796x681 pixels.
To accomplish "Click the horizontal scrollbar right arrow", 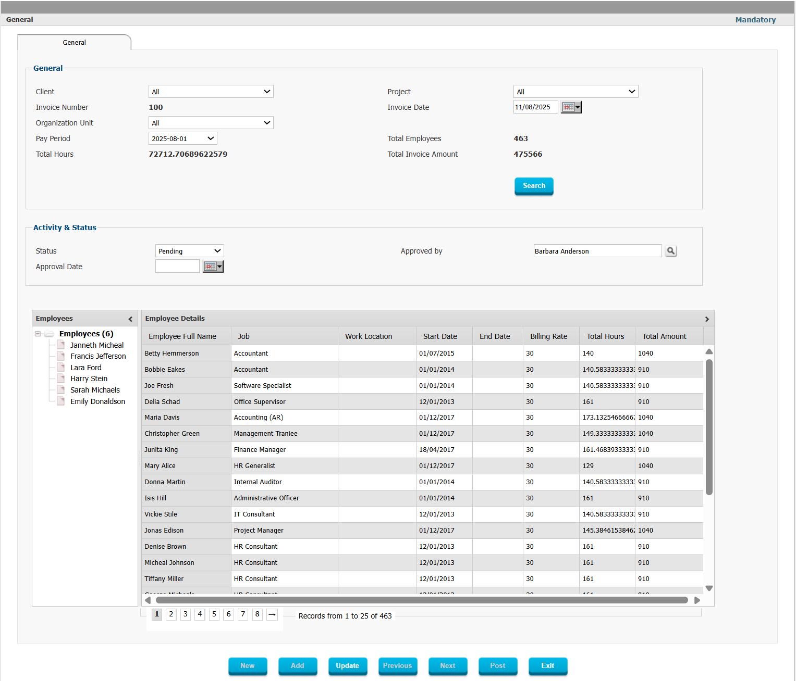I will point(697,600).
